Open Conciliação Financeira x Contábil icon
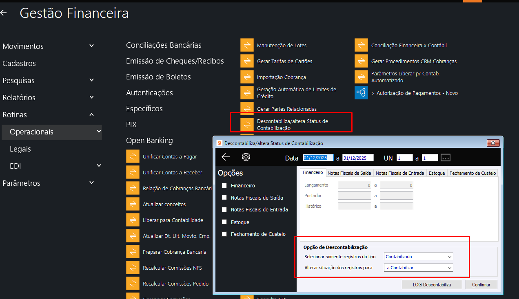519x299 pixels. [x=361, y=45]
